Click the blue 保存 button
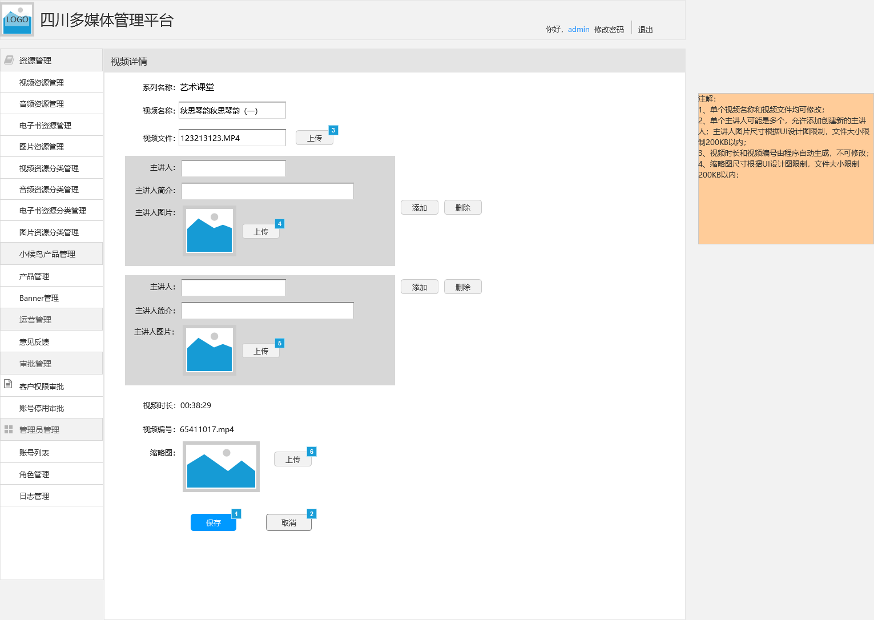This screenshot has height=620, width=874. [x=214, y=522]
